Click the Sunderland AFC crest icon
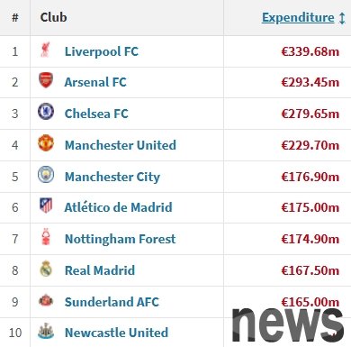This screenshot has height=347, width=351. pos(46,300)
